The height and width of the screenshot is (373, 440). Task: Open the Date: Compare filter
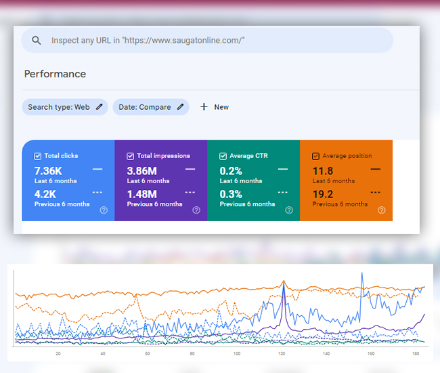[x=144, y=107]
